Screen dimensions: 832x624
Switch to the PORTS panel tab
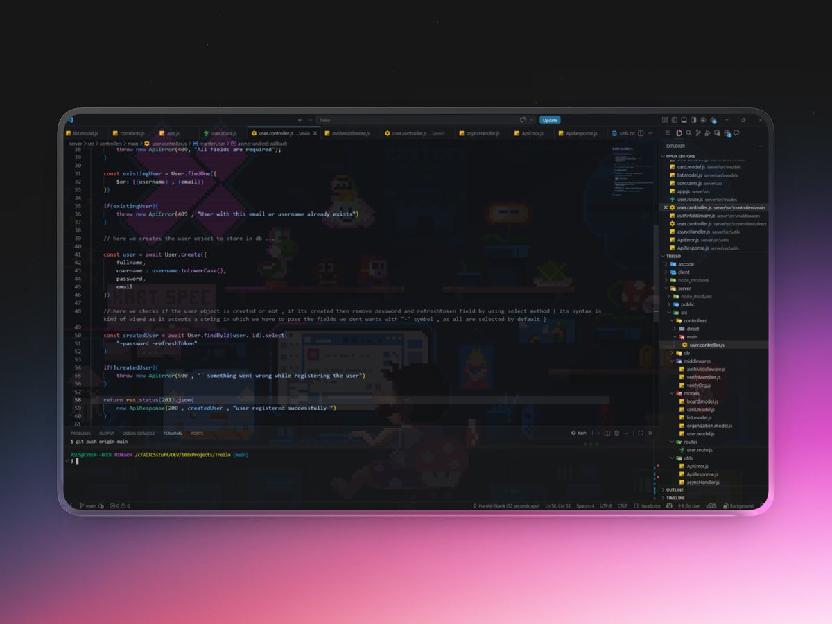point(197,433)
